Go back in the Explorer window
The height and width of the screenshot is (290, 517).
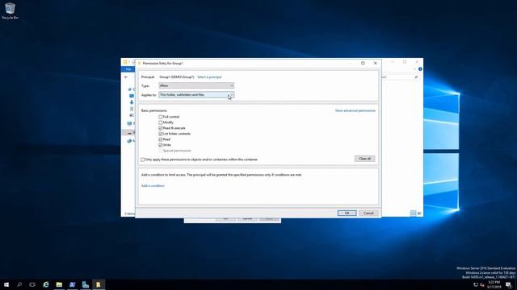(126, 77)
